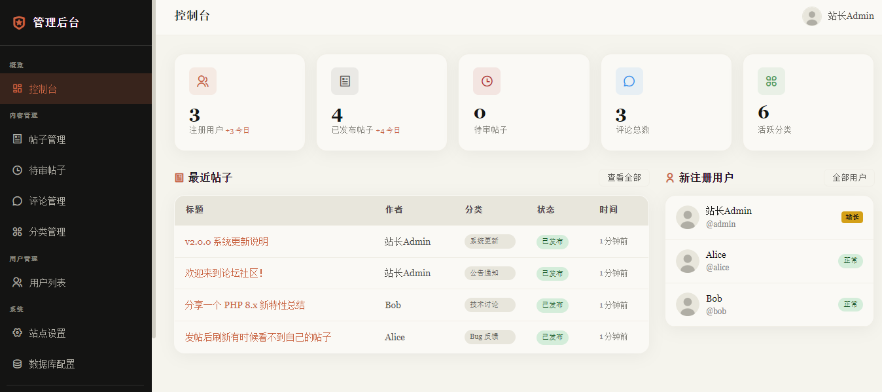The image size is (882, 392).
Task: Click the person icon beside 新注册用户 heading
Action: (670, 177)
